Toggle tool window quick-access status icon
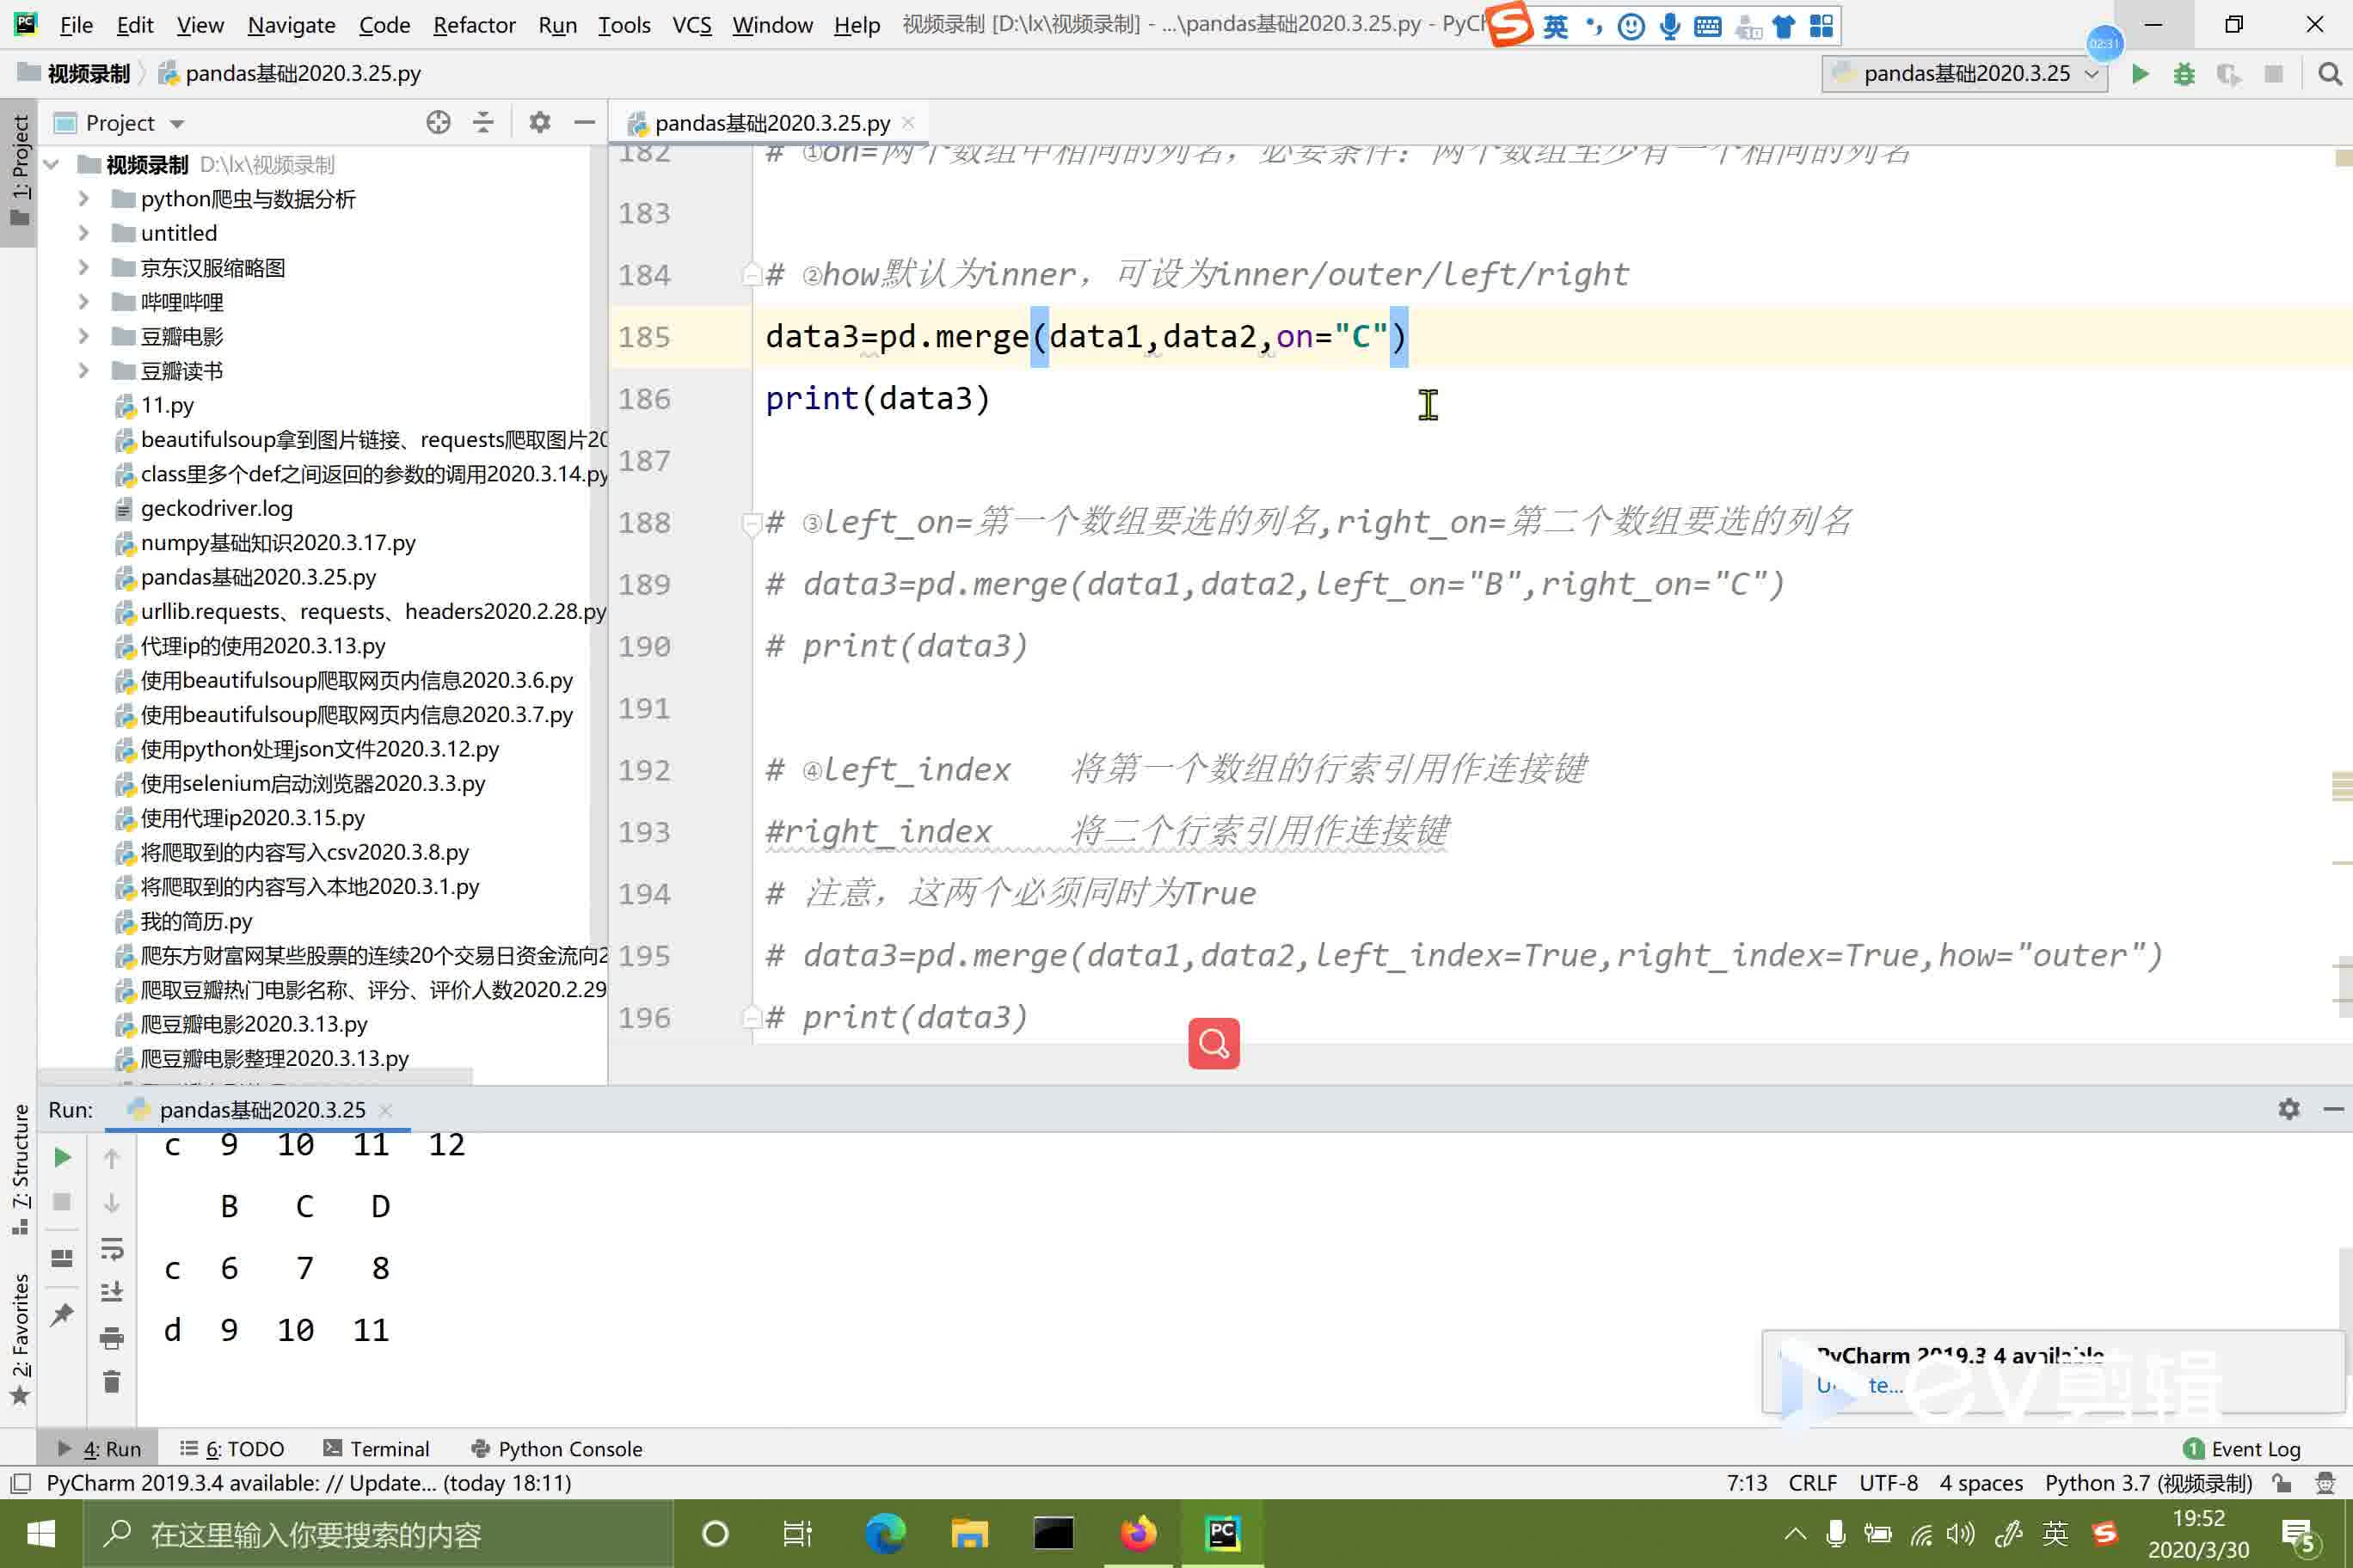The width and height of the screenshot is (2353, 1568). (20, 1483)
